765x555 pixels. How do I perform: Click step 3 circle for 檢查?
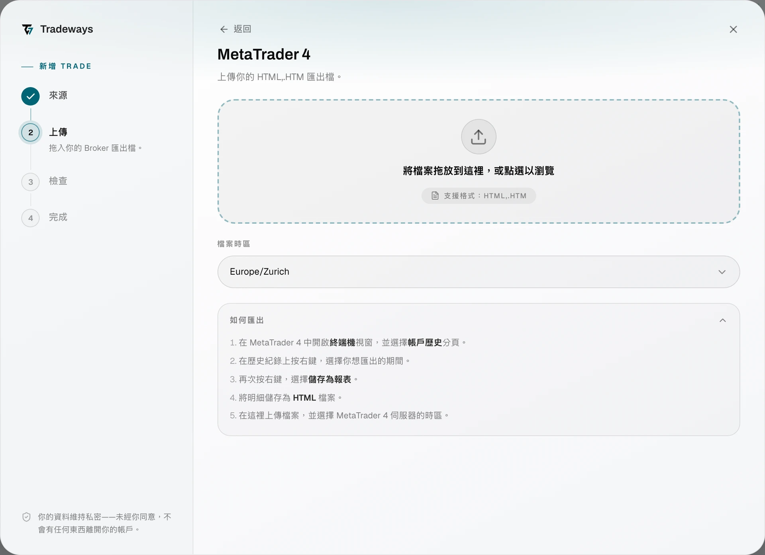[30, 182]
